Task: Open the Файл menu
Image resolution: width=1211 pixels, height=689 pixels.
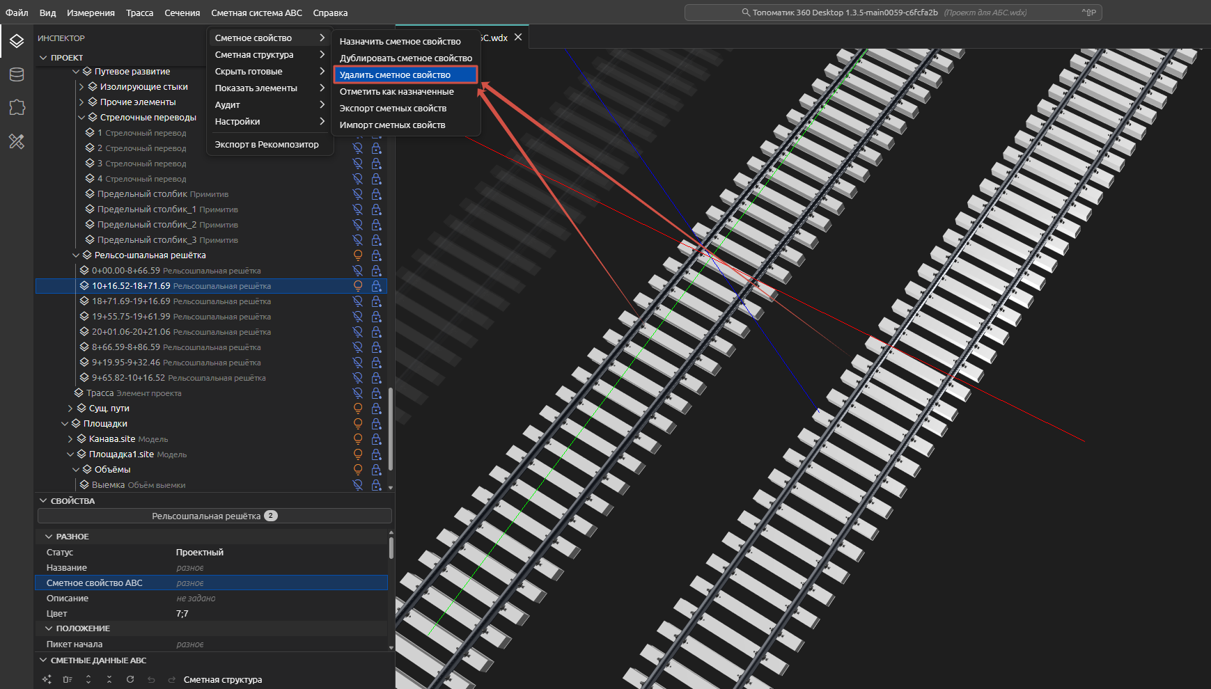Action: (17, 13)
